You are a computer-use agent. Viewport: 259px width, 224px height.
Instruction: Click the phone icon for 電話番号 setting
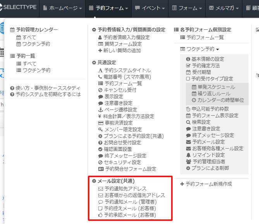pyautogui.click(x=100, y=77)
